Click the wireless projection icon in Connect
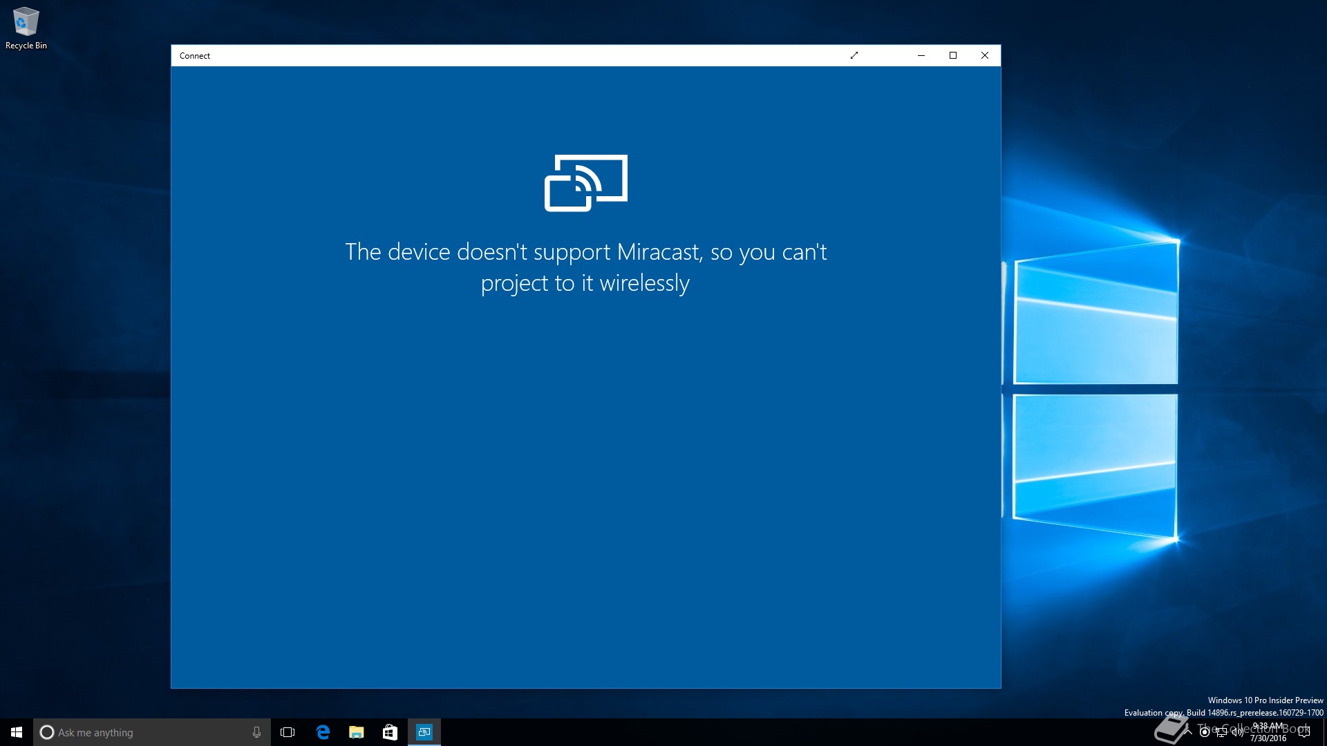 pos(586,183)
